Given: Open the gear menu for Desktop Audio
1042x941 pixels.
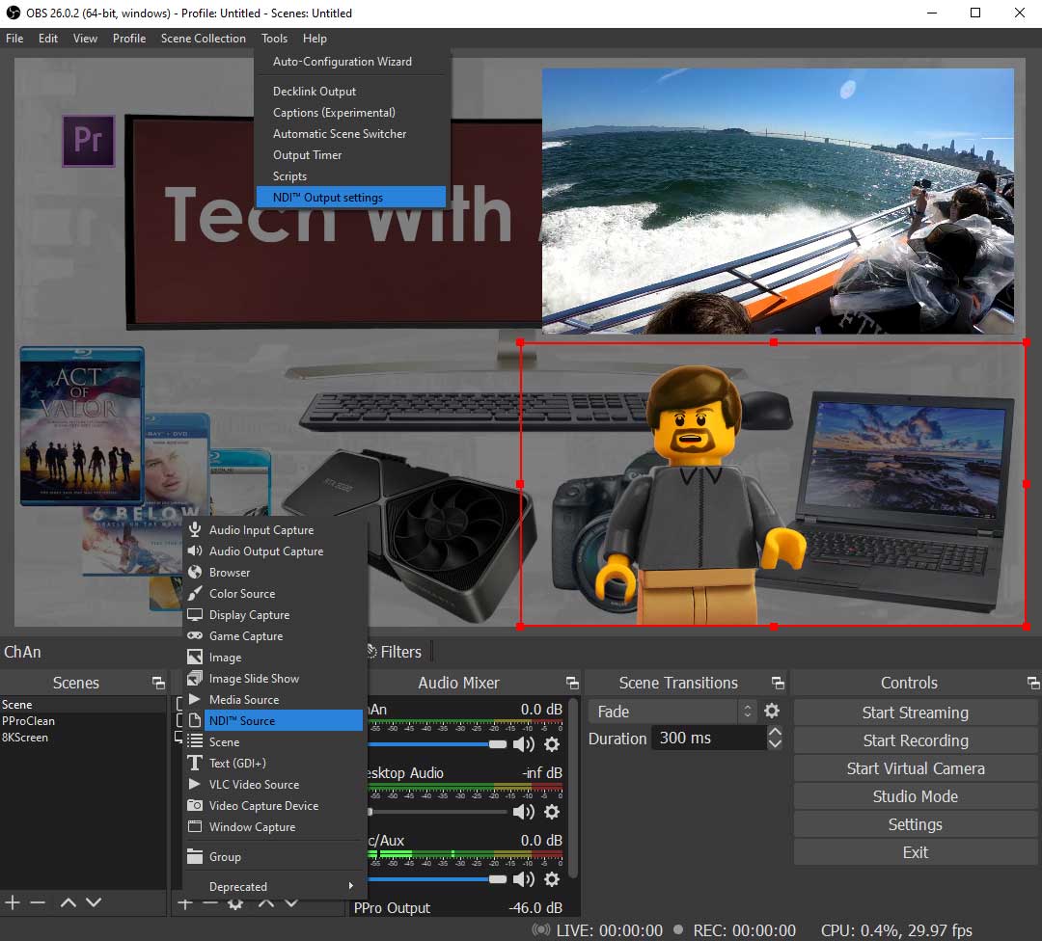Looking at the screenshot, I should click(552, 812).
